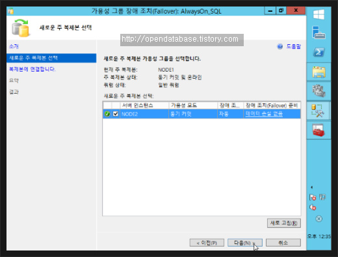The image size is (338, 257).
Task: Click the 장애 조치(Failover) 준비 column header
Action: coord(272,105)
